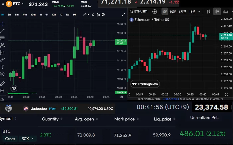Select the 1h timeframe on BTC chart

tap(40, 15)
